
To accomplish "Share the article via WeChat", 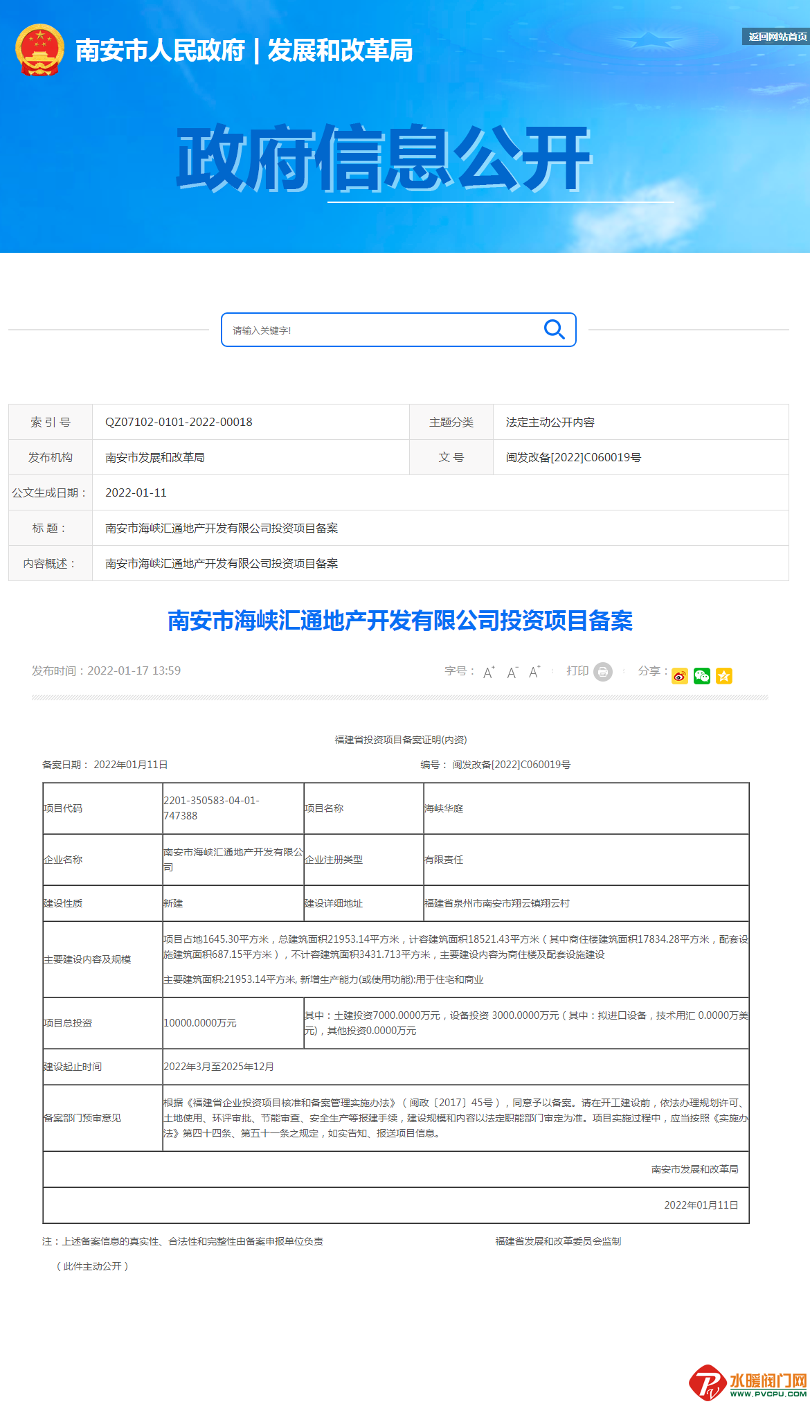I will pyautogui.click(x=702, y=676).
